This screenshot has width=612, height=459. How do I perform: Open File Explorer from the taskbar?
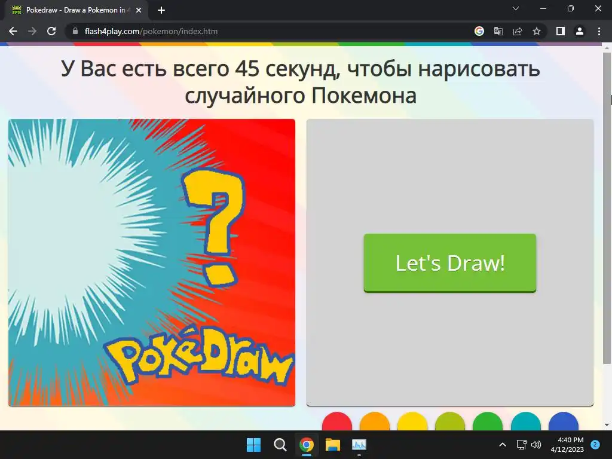point(333,445)
